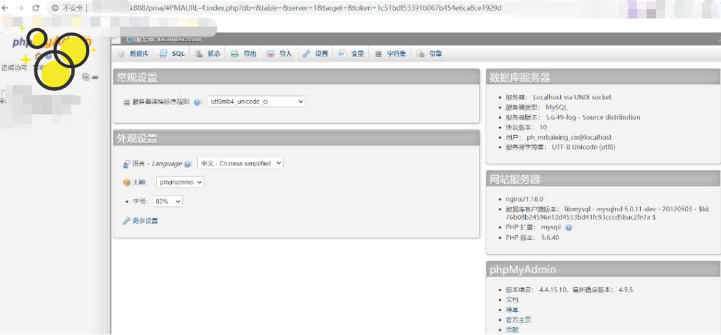Open the 引擎 engines tab
This screenshot has height=335, width=721.
pos(430,53)
